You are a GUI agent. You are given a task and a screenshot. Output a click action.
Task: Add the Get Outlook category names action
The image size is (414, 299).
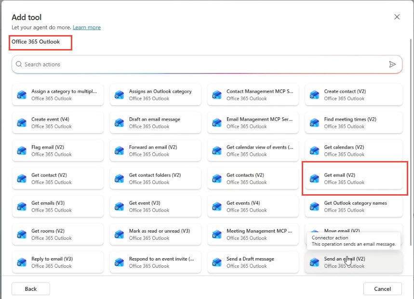point(354,206)
